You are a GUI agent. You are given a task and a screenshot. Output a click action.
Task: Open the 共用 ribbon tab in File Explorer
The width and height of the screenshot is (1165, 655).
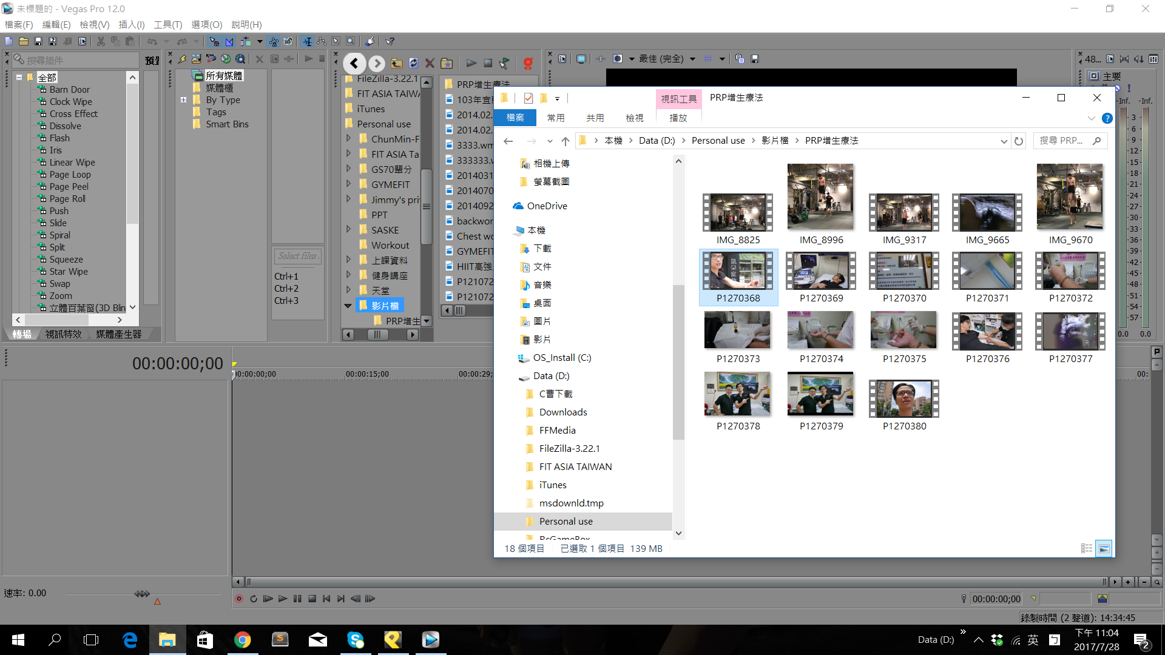click(x=595, y=118)
